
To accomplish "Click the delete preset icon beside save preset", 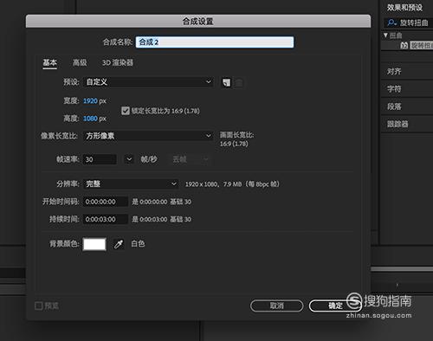I will point(238,83).
